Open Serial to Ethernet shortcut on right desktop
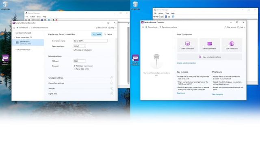260x146 pixels. coord(135,60)
